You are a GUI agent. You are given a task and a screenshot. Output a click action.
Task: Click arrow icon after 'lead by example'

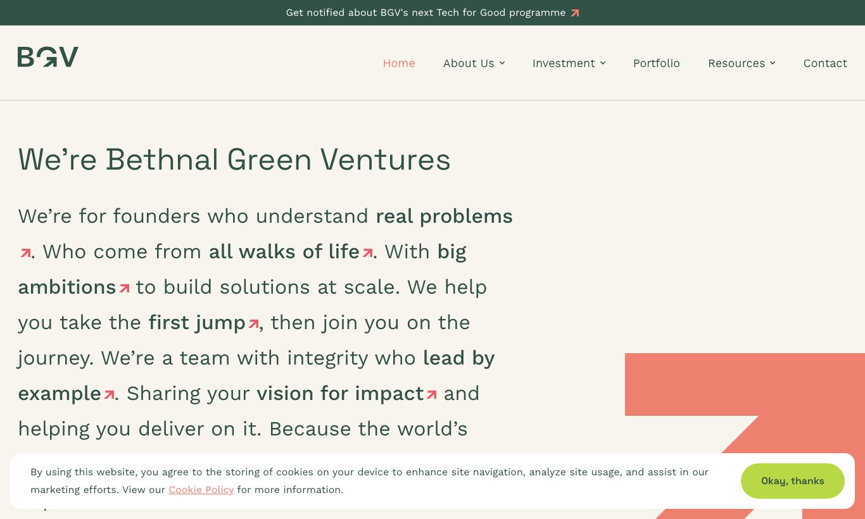pos(109,394)
